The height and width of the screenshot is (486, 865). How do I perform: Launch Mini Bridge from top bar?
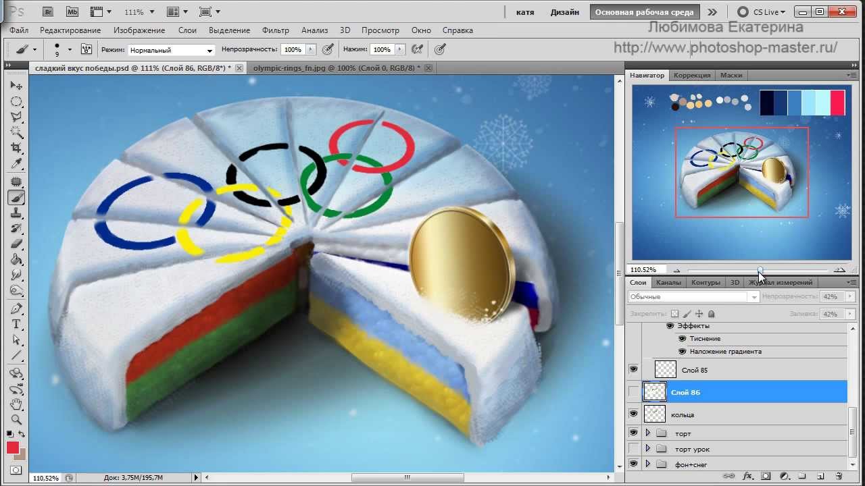tap(72, 11)
